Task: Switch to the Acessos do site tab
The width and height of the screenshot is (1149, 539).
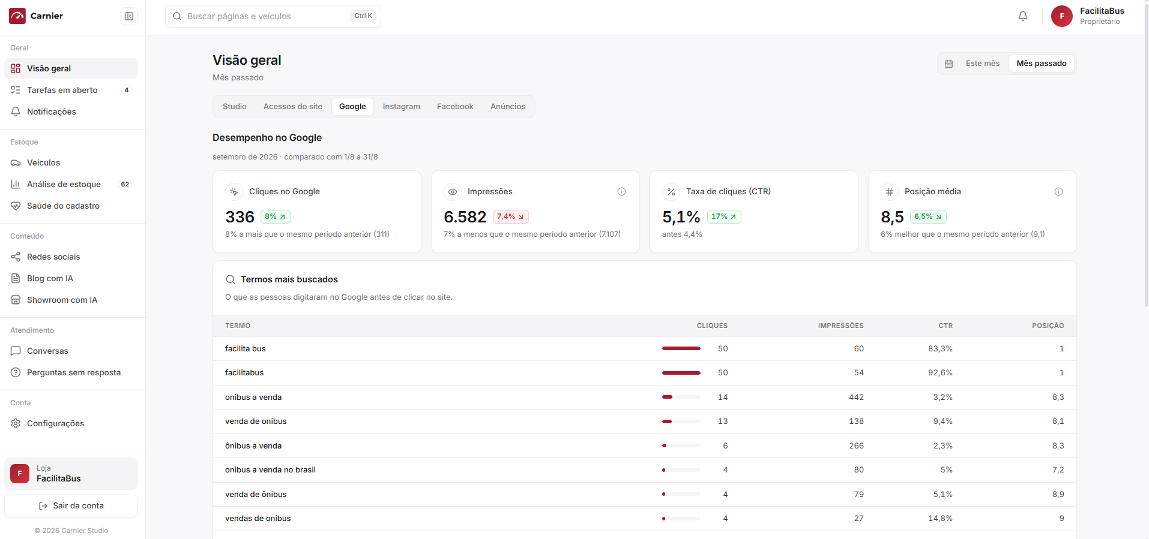Action: (292, 107)
